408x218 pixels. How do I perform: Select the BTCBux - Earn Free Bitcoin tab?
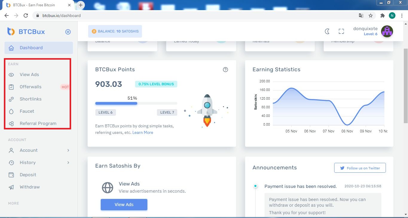[37, 5]
